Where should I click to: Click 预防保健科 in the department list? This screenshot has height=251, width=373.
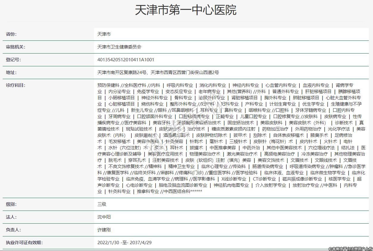[x=108, y=85]
